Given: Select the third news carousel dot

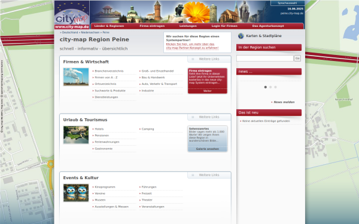Looking at the screenshot, I should (275, 87).
